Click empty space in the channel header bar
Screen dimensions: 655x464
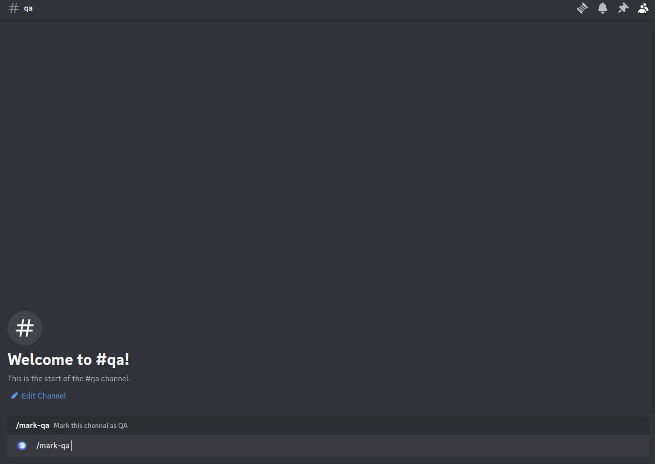(305, 8)
